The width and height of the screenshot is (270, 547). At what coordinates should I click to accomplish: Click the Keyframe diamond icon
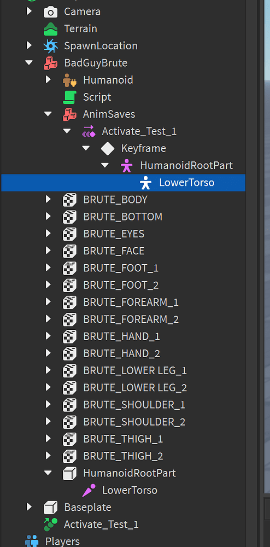108,149
